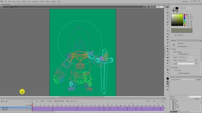
Task: Open the Essentials workspace dropdown
Action: point(186,1)
